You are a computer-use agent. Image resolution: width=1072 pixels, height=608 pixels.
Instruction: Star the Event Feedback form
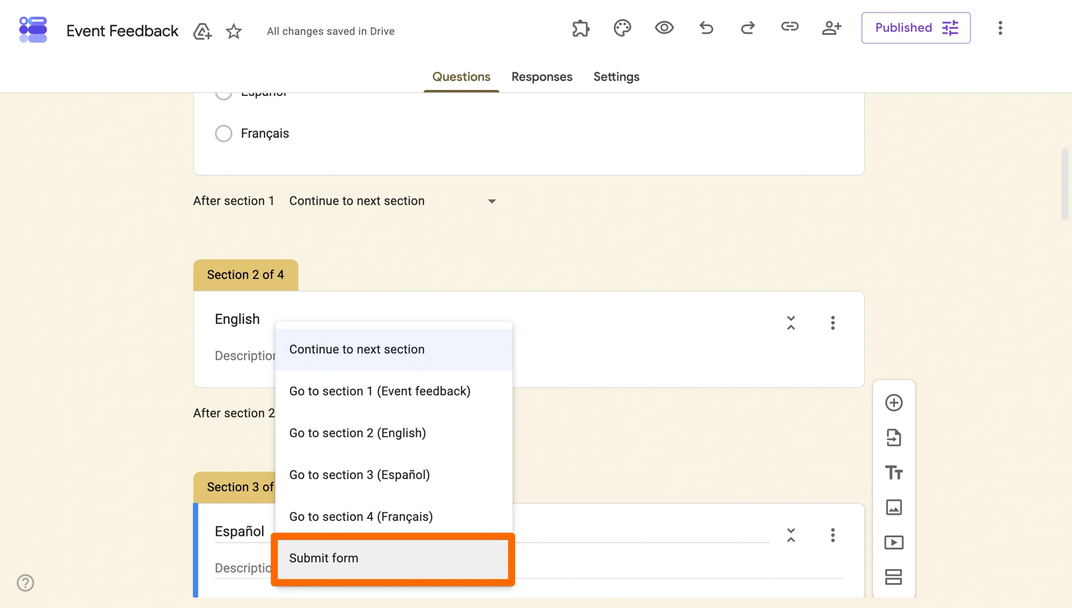coord(234,31)
